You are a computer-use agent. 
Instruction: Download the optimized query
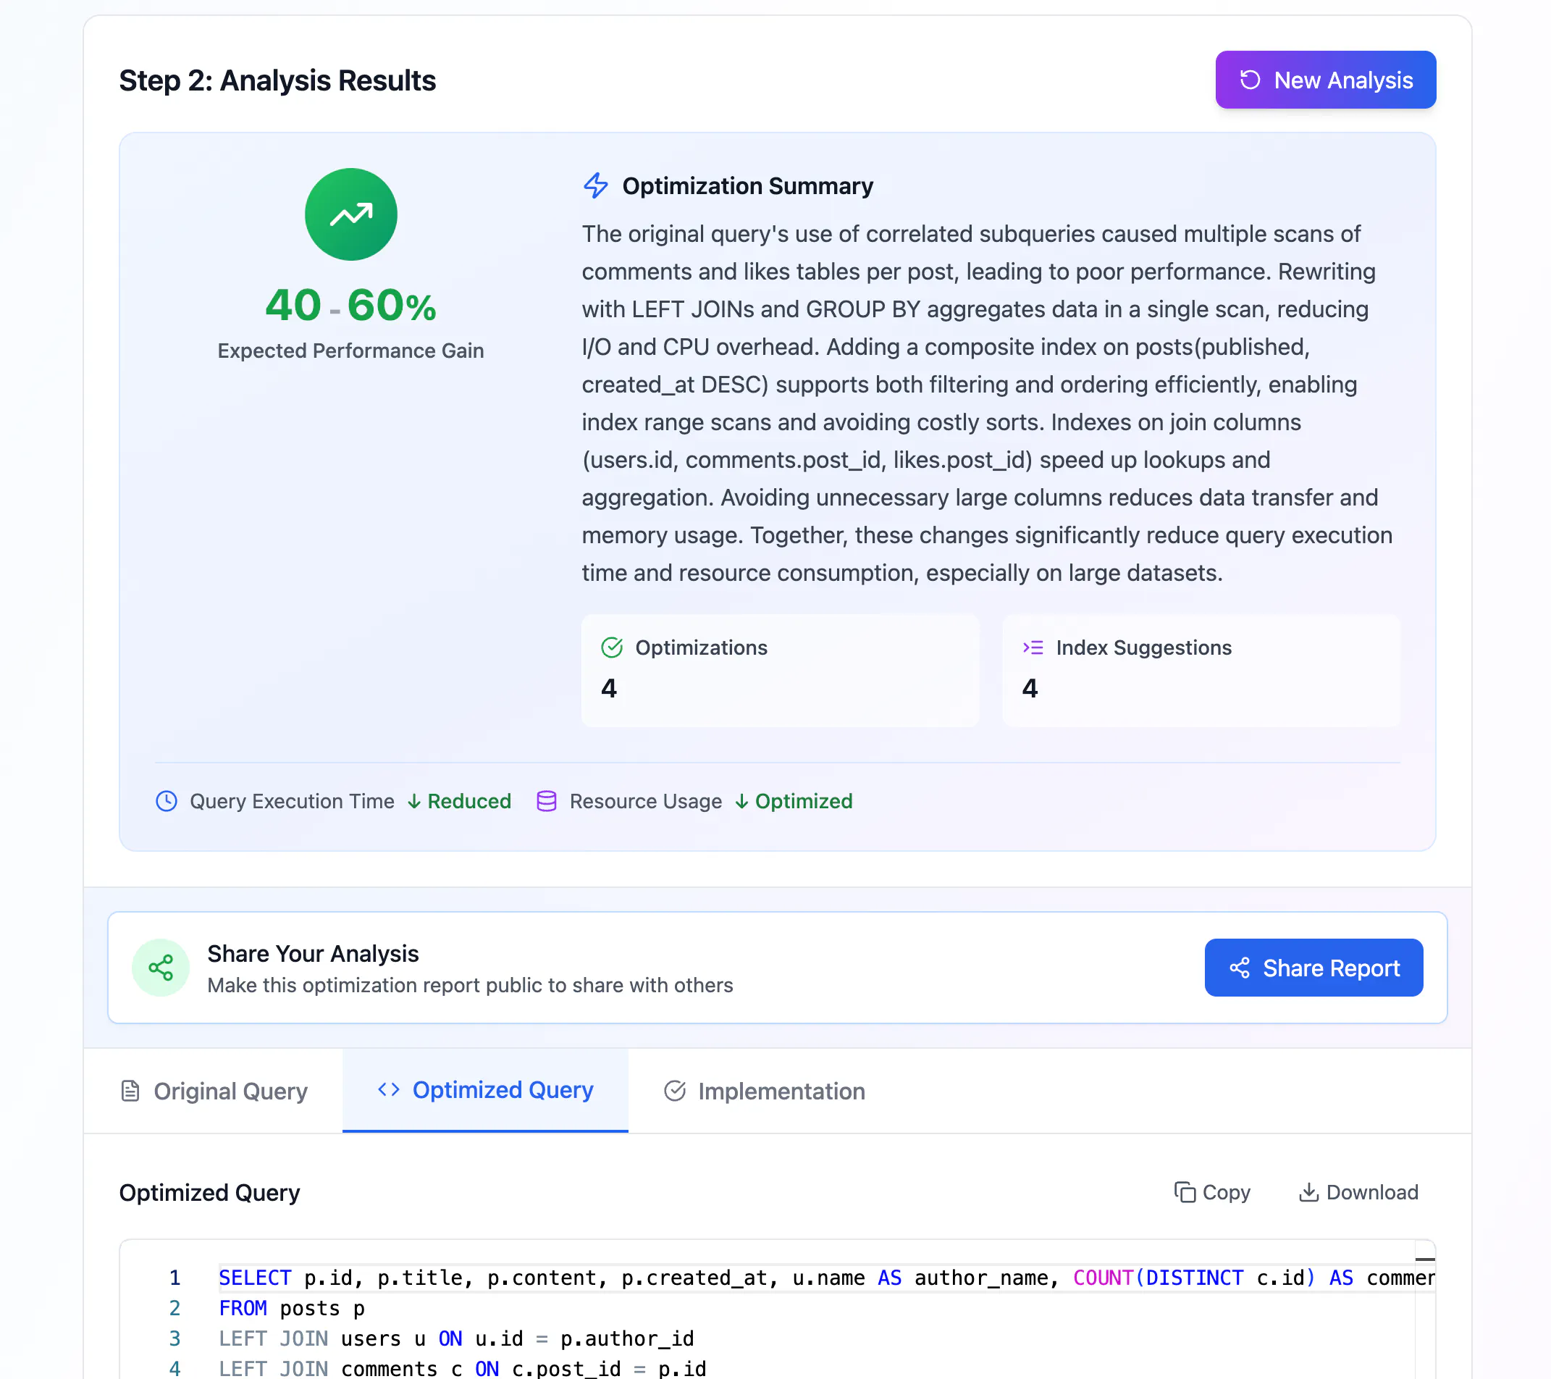pos(1358,1192)
